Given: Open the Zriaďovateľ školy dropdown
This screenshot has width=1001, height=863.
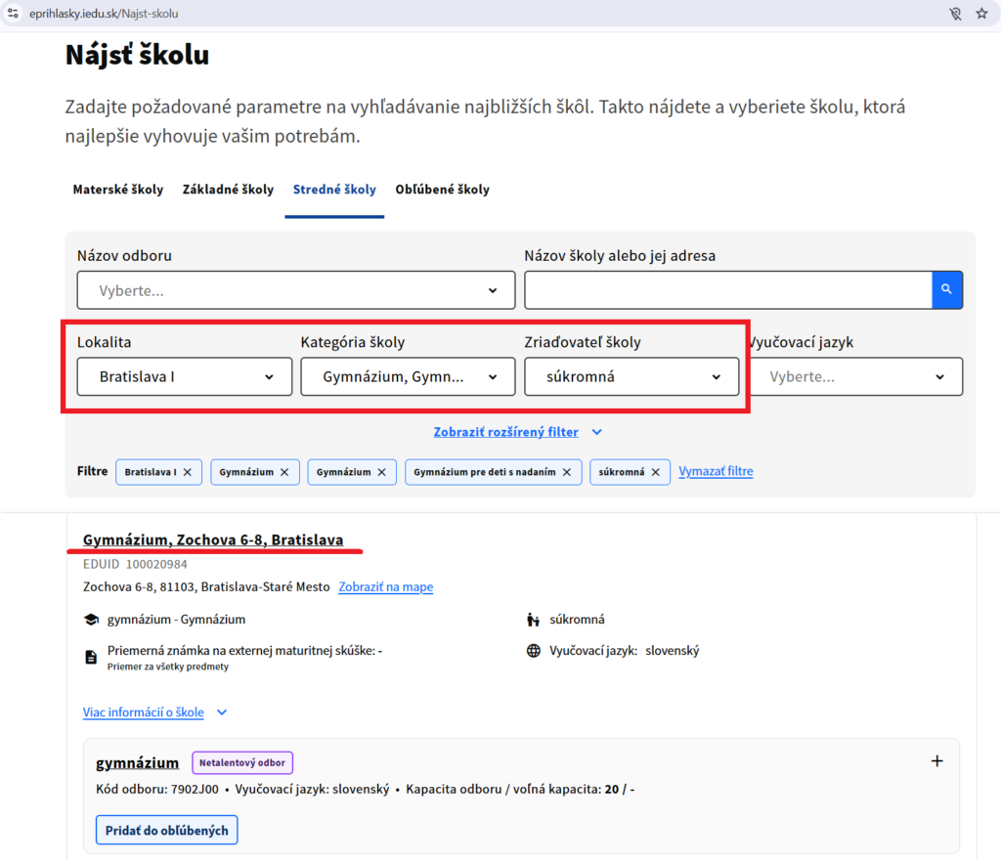Looking at the screenshot, I should (x=631, y=376).
